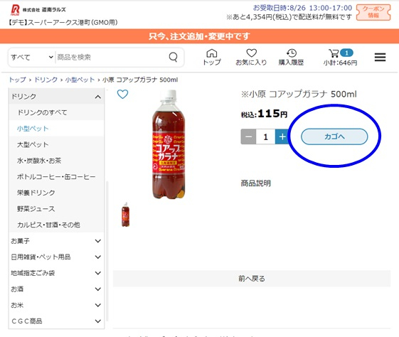The width and height of the screenshot is (399, 337).
Task: Click the store name スーパーアークス港町 text
Action: [x=63, y=23]
